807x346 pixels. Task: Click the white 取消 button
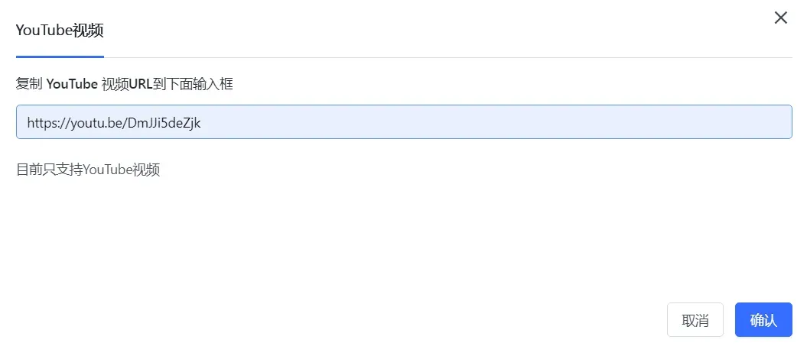click(695, 320)
